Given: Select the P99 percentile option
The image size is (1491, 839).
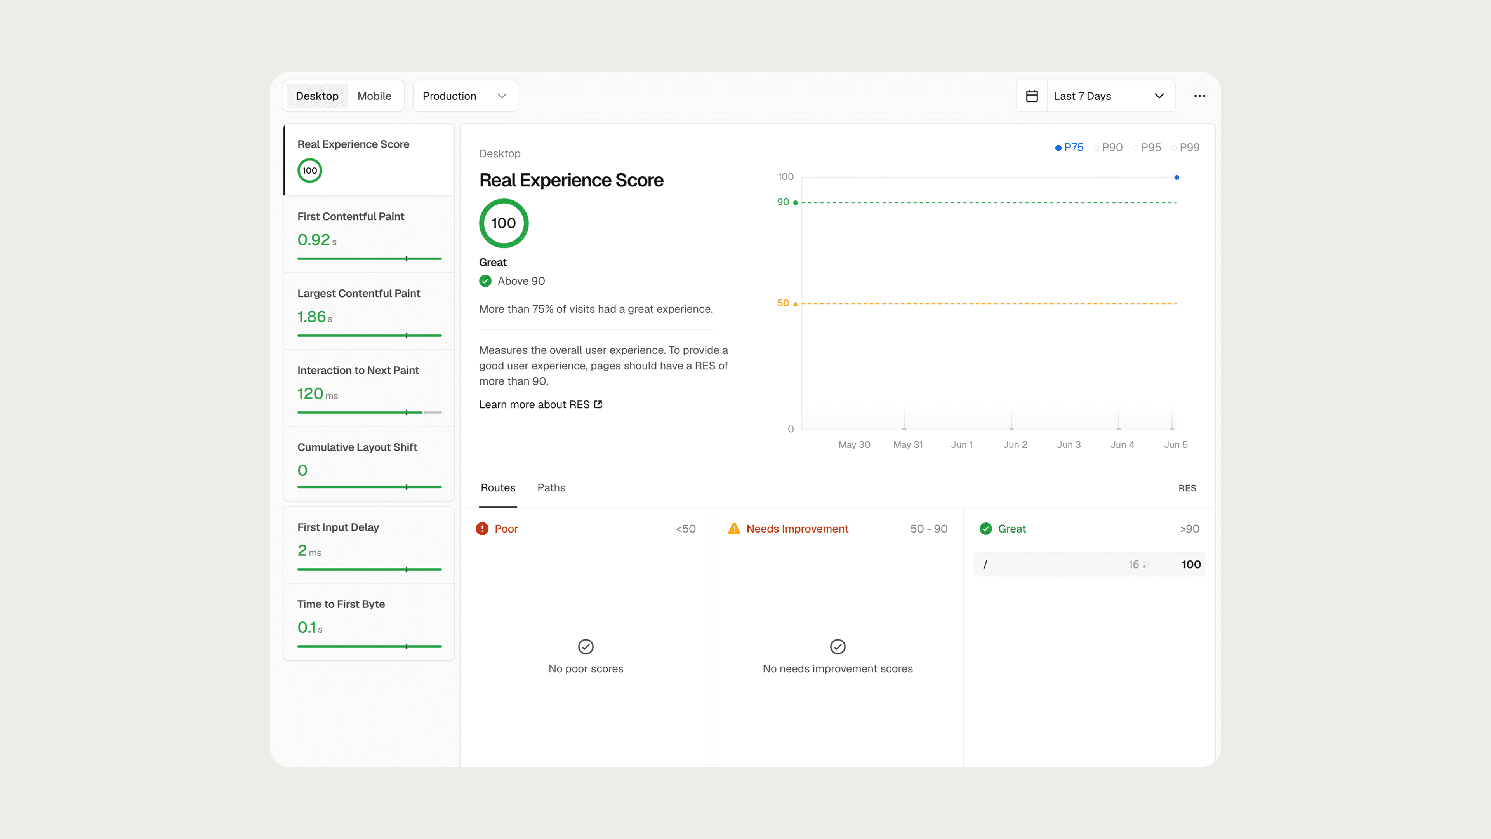Looking at the screenshot, I should coord(1185,148).
